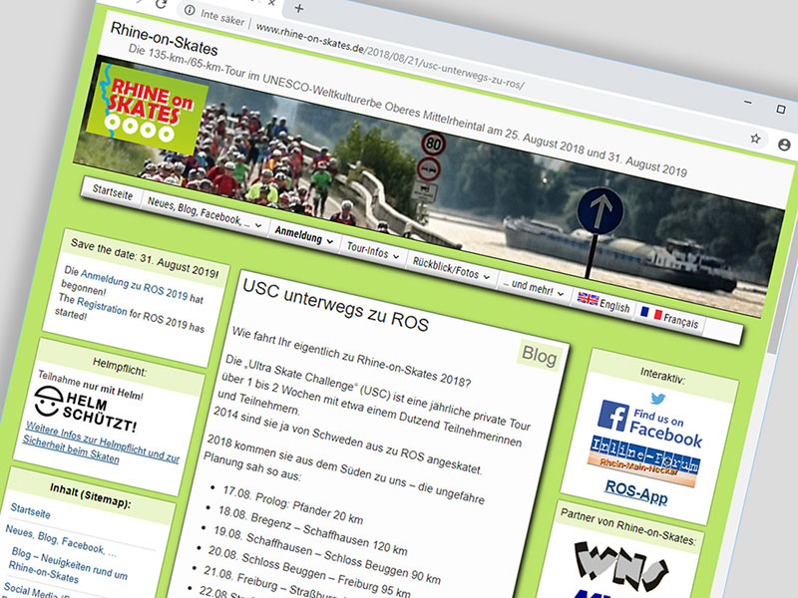This screenshot has height=598, width=798.
Task: Click the Rhine on Skates logo
Action: [147, 109]
